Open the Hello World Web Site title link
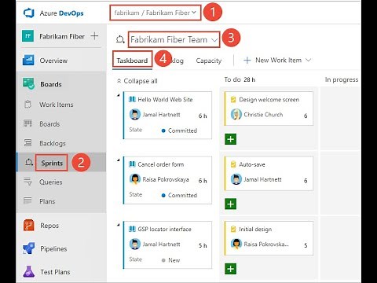The height and width of the screenshot is (283, 377). tap(165, 99)
